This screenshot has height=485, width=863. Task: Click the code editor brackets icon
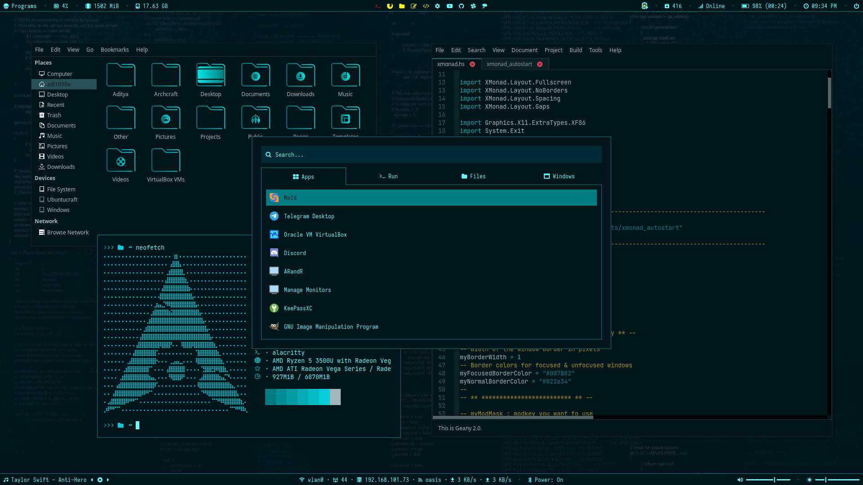[426, 6]
